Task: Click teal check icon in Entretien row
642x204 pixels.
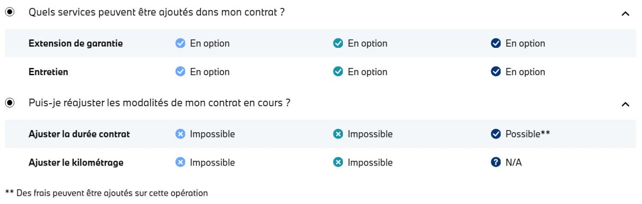Action: coord(338,72)
